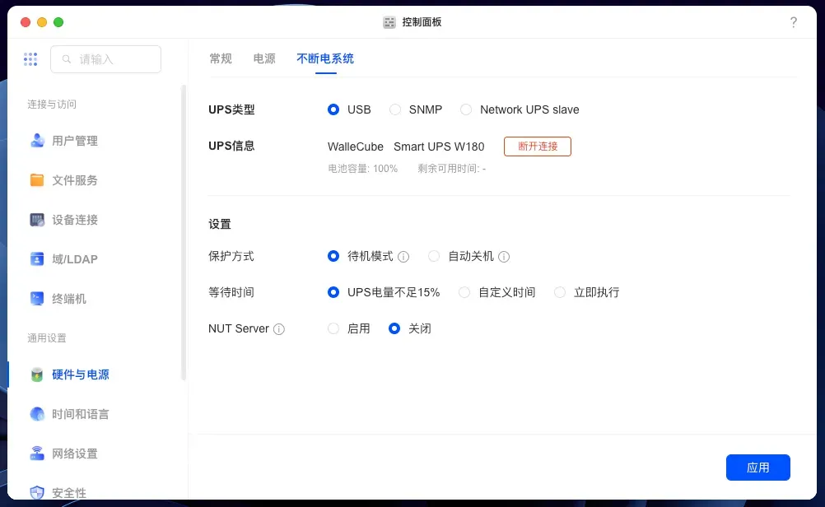Click the 用户管理 user icon

(x=37, y=141)
